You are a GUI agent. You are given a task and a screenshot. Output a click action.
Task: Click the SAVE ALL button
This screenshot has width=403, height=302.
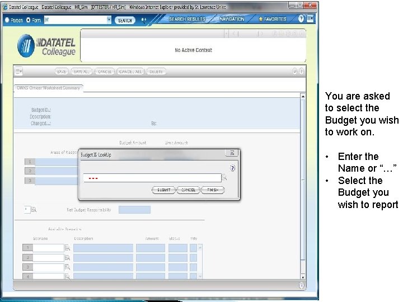(x=82, y=72)
